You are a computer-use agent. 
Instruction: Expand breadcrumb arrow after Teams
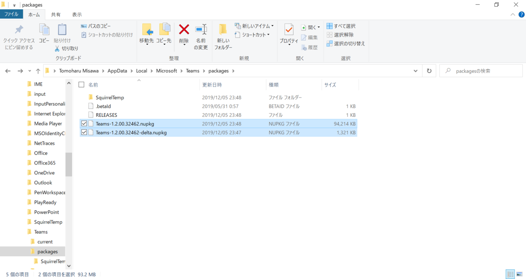tap(204, 71)
